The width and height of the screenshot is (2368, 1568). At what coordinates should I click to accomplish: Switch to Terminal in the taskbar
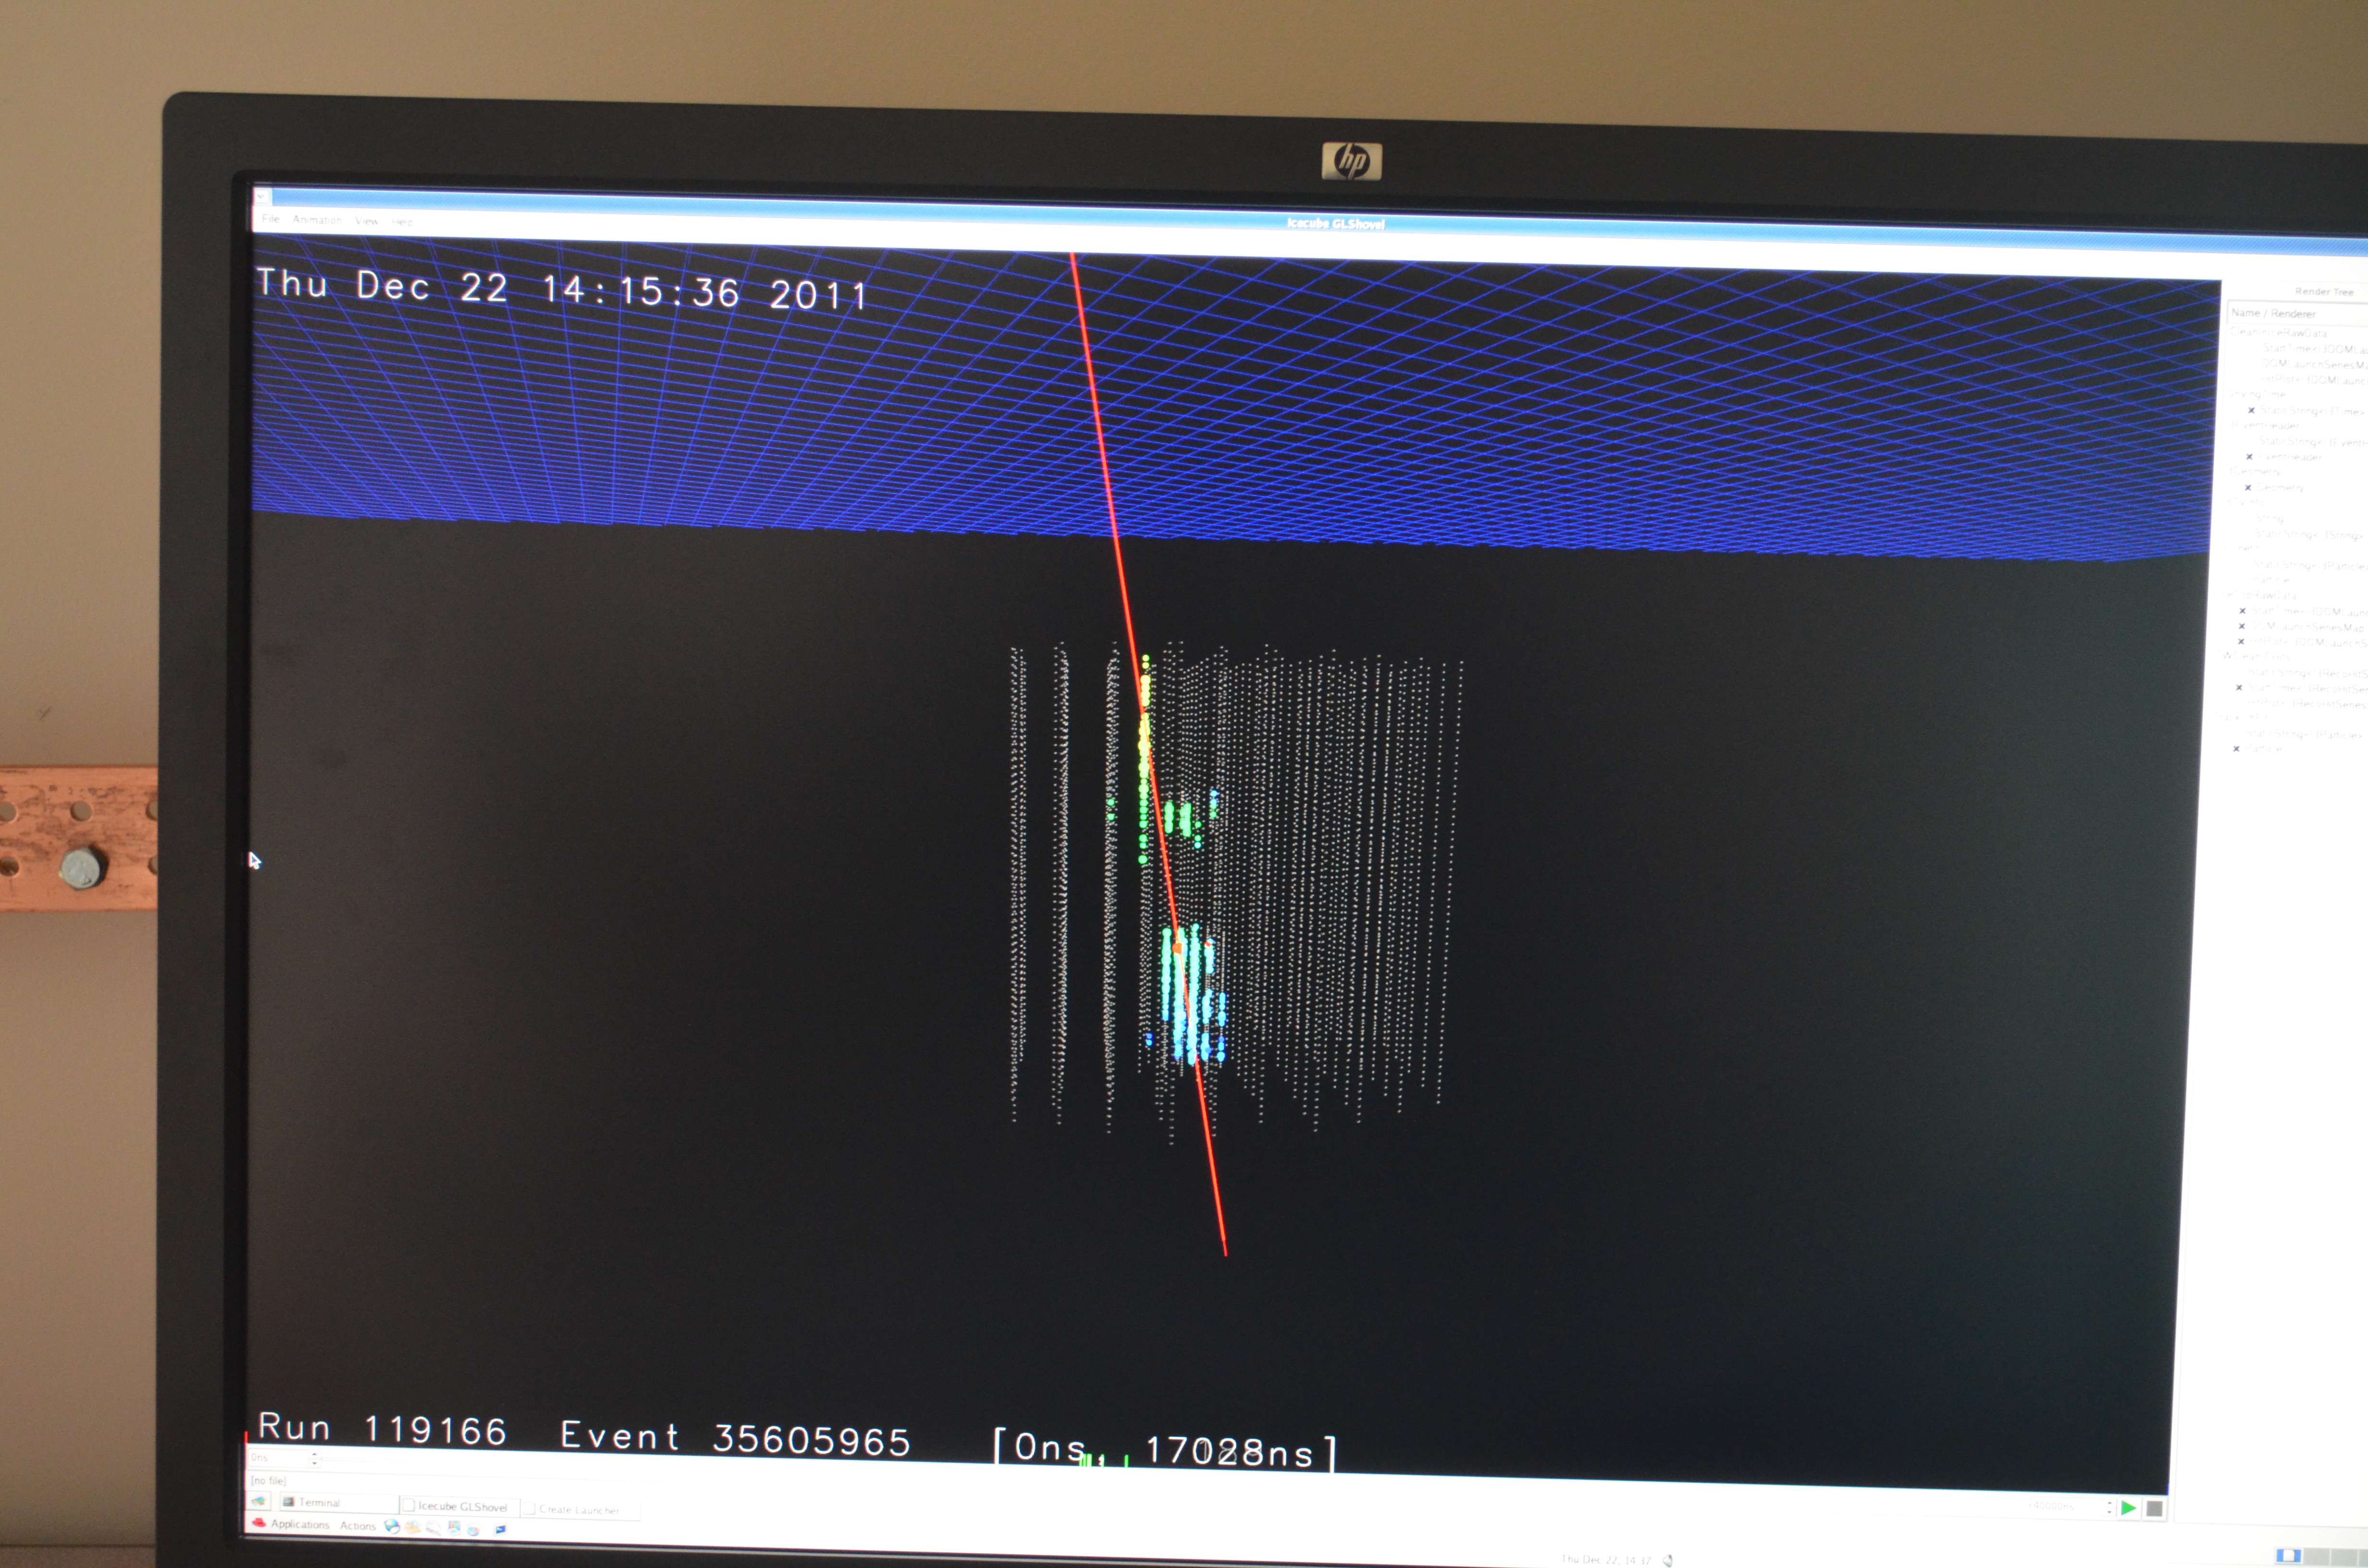point(320,1503)
